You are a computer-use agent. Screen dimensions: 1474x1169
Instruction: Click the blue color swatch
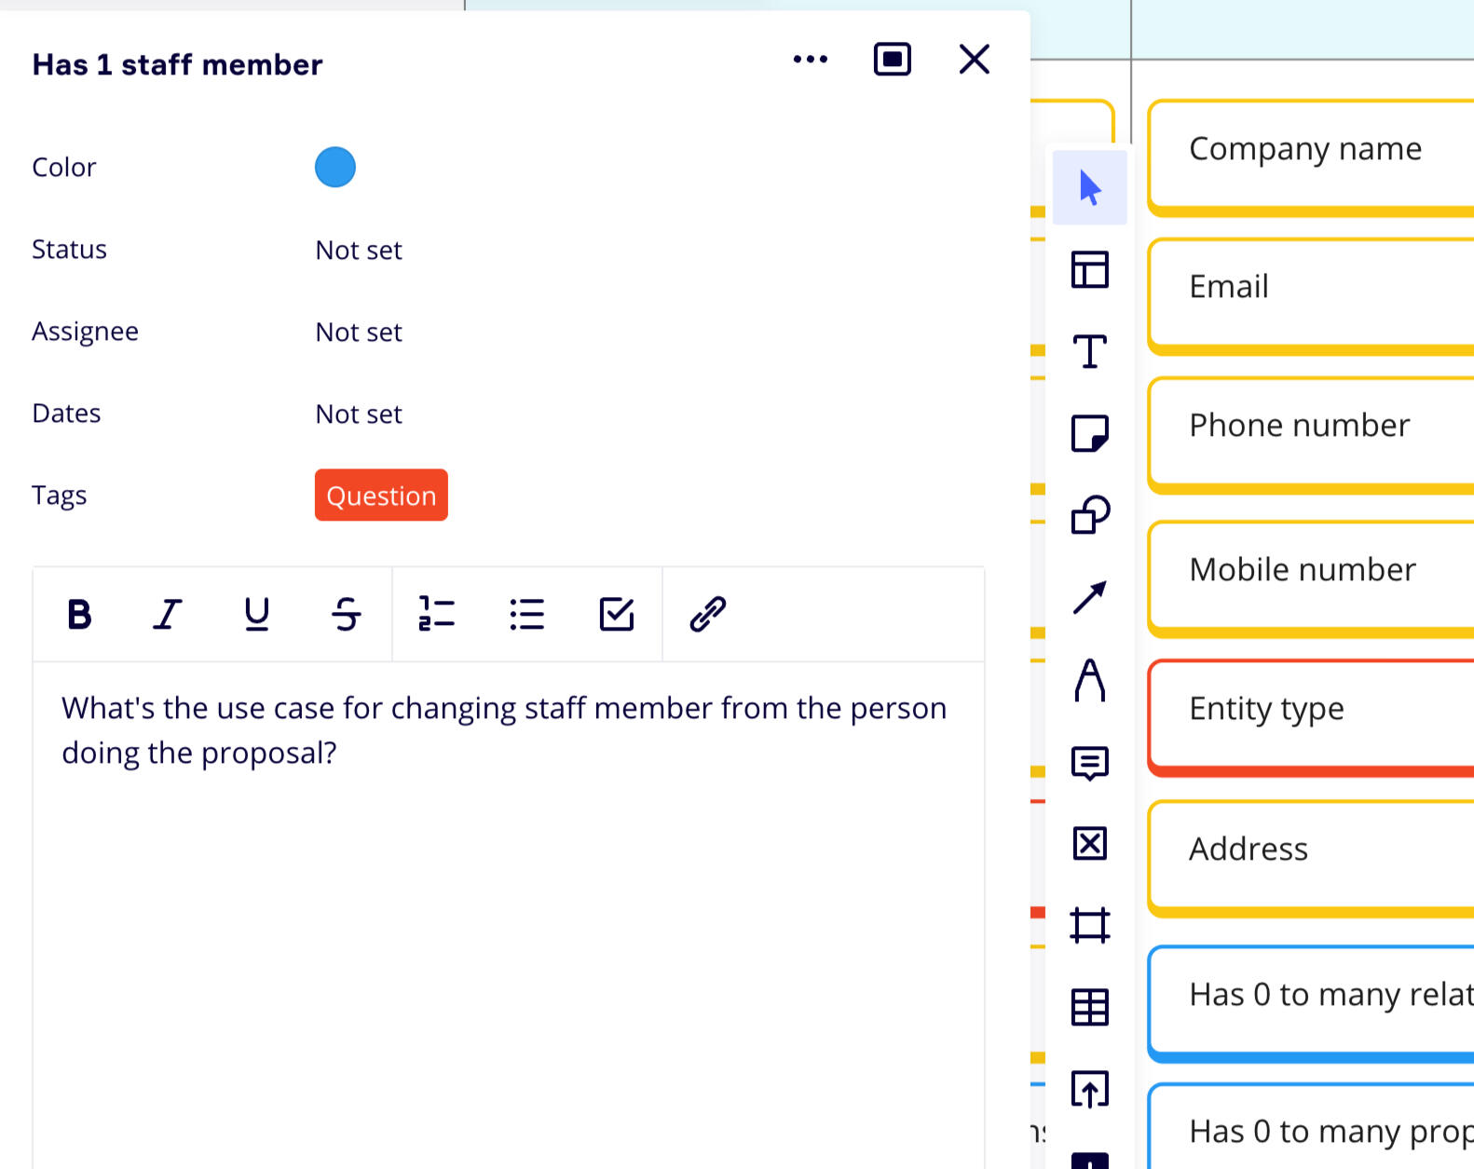335,168
